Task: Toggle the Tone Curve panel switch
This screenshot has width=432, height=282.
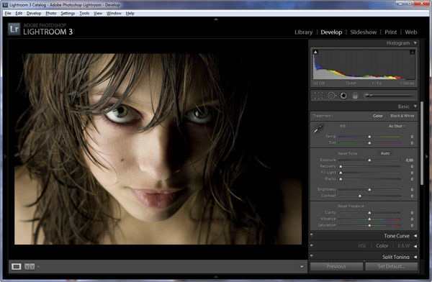Action: [312, 235]
